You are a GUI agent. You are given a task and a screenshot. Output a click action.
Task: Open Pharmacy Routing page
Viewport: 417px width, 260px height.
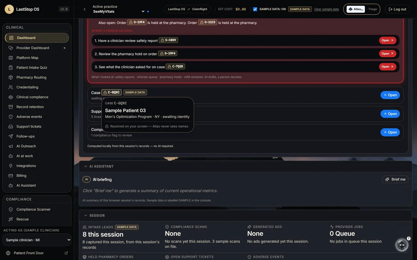point(37,77)
